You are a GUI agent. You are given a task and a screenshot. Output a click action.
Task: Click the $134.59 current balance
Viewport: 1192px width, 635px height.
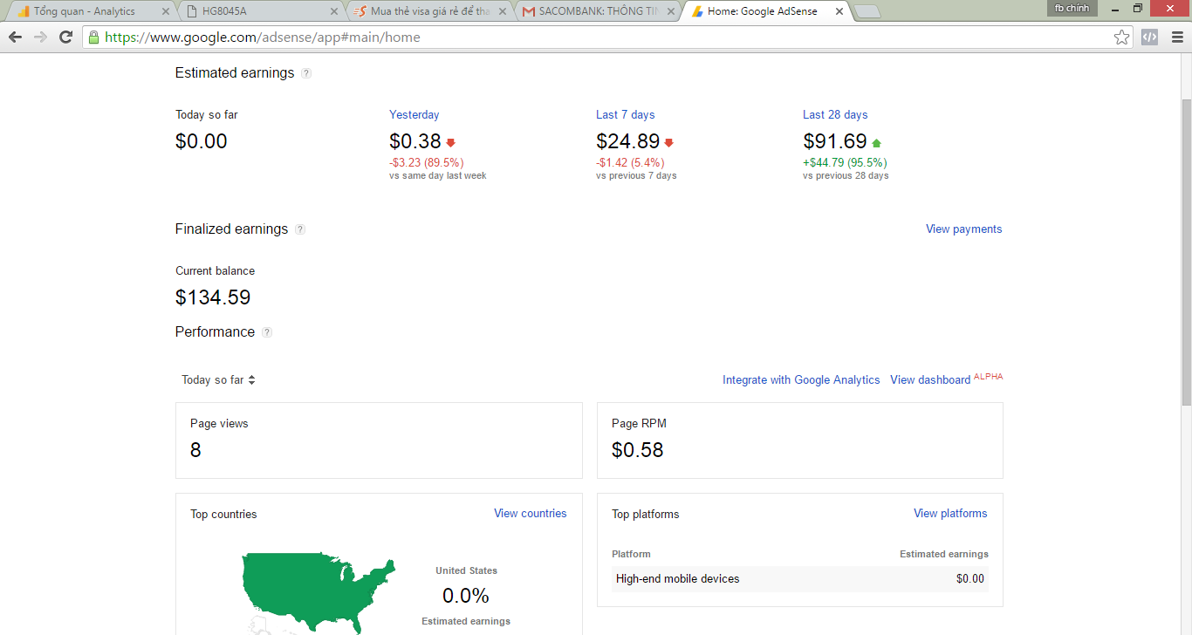tap(213, 297)
